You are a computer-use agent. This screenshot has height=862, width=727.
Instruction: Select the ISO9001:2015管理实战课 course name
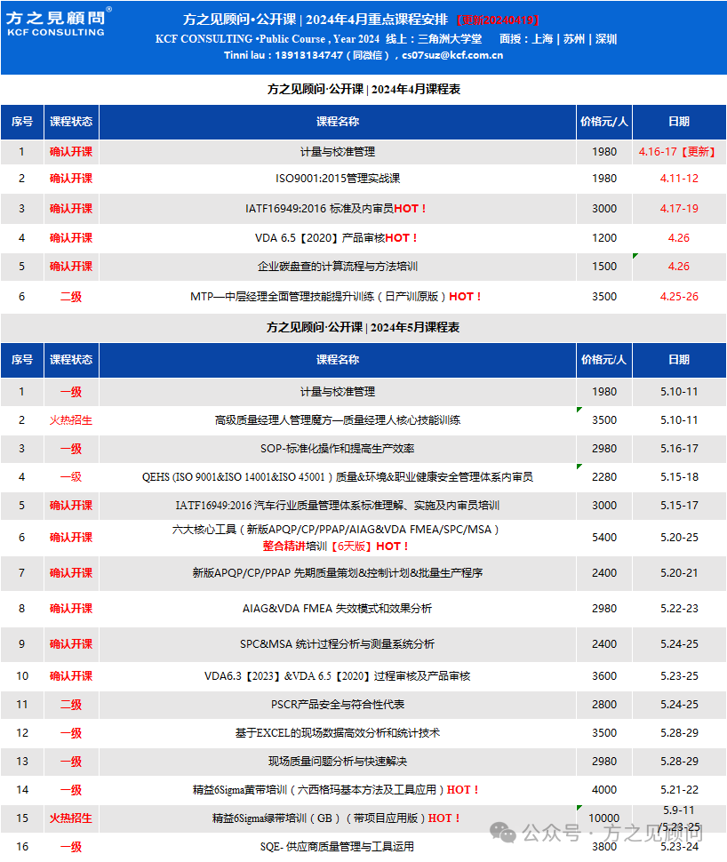click(x=338, y=179)
